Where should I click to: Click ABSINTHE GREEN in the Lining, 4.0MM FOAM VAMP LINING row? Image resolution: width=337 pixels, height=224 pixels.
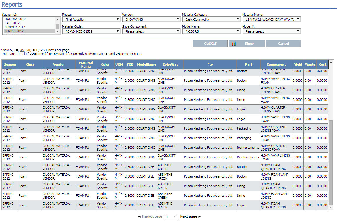165,196
